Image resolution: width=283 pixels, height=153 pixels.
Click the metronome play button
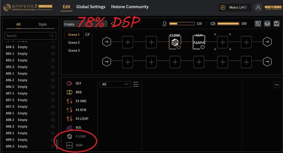pyautogui.click(x=223, y=8)
